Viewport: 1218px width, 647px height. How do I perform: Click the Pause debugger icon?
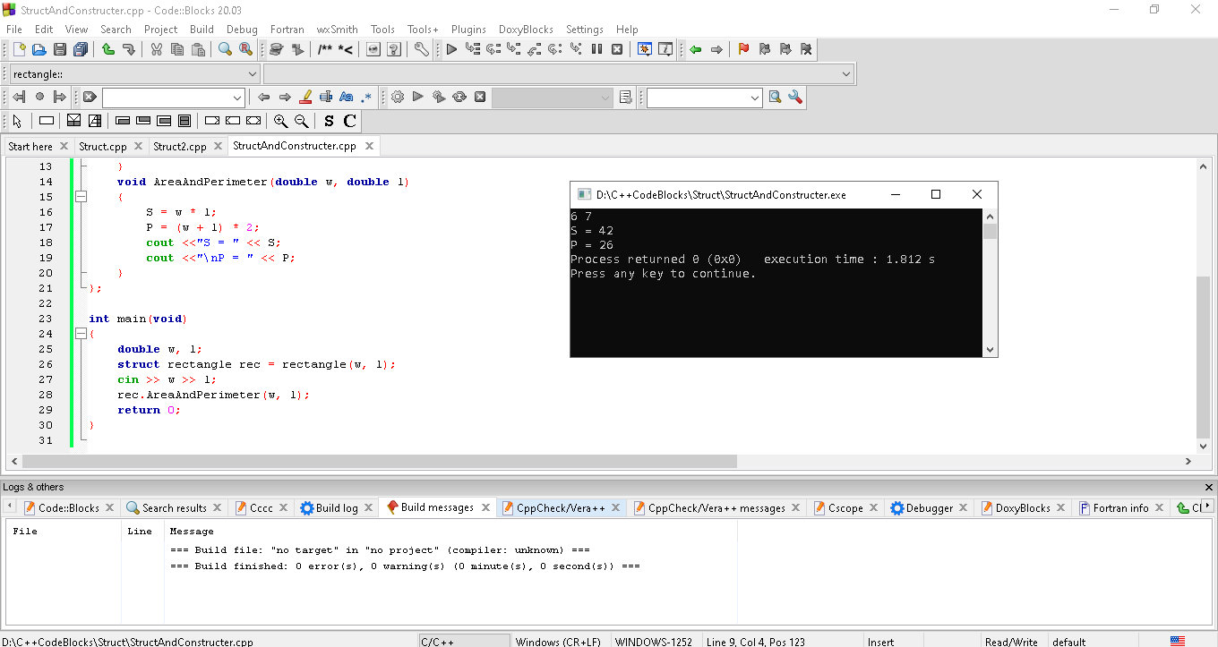(x=596, y=49)
